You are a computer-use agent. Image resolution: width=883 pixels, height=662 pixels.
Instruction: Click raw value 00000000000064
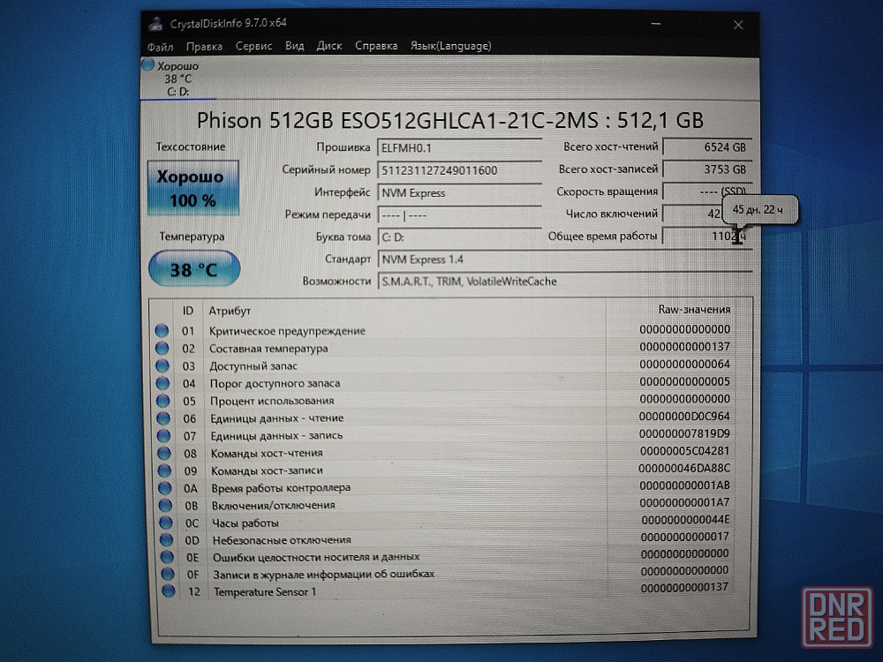pyautogui.click(x=685, y=365)
